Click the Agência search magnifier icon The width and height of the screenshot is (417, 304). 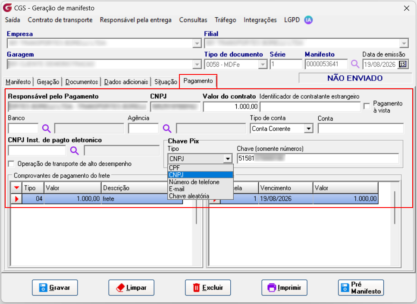[x=167, y=128]
